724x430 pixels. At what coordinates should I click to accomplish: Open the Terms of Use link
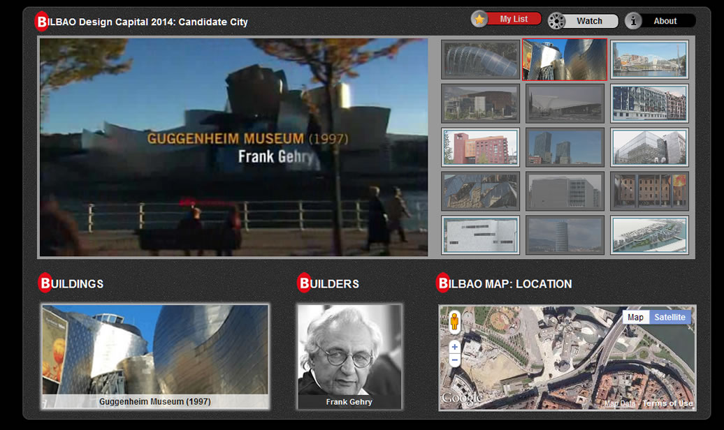click(667, 403)
